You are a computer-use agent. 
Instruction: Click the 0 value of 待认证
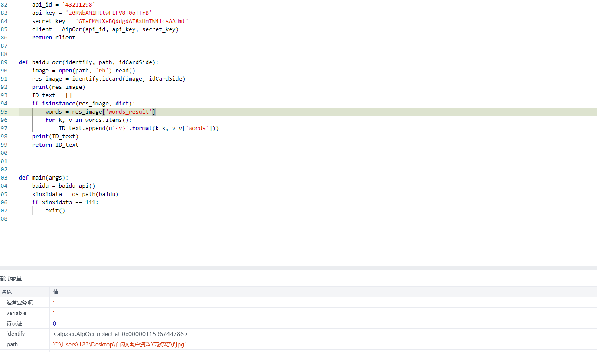pyautogui.click(x=55, y=324)
